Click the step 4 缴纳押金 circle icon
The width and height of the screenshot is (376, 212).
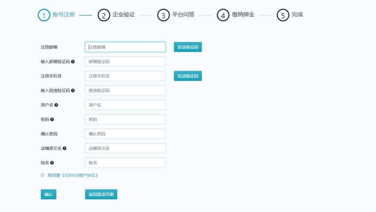click(x=223, y=15)
